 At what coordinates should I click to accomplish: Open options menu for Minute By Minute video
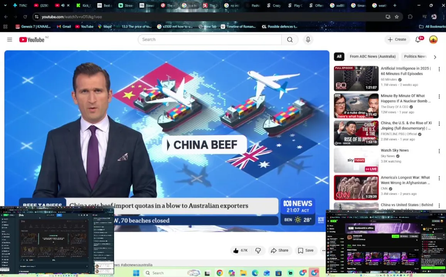tap(439, 97)
